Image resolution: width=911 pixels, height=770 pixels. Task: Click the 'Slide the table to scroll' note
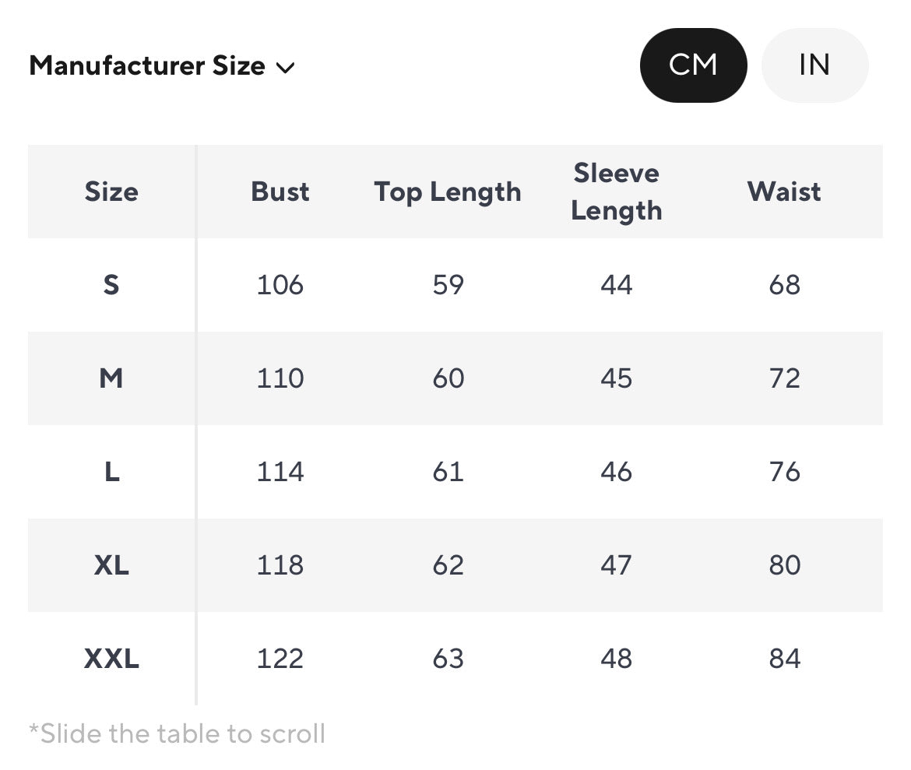pyautogui.click(x=177, y=733)
